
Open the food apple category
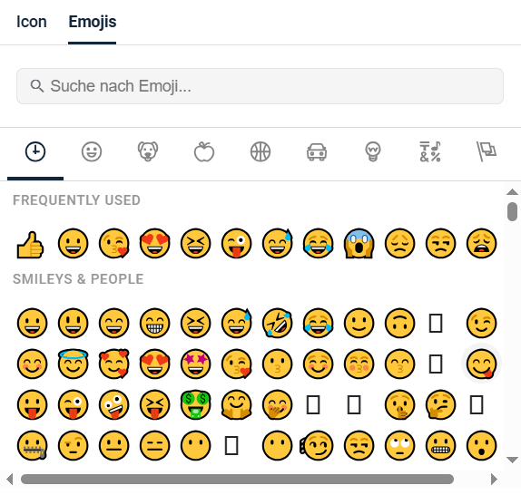click(x=204, y=151)
